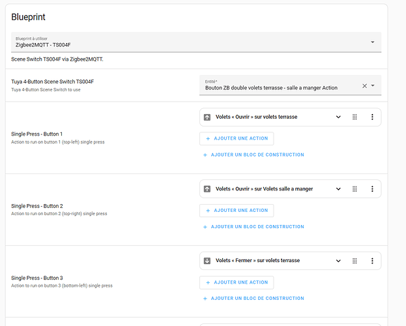Open three-dot menu for Ouvrir volets terrasse action
This screenshot has width=406, height=326.
coord(372,117)
